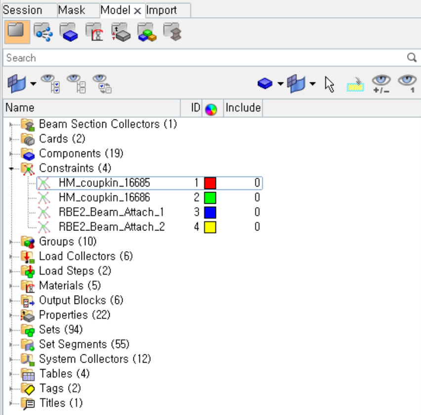Select the Property View browser icon
The width and height of the screenshot is (421, 415).
click(x=120, y=33)
